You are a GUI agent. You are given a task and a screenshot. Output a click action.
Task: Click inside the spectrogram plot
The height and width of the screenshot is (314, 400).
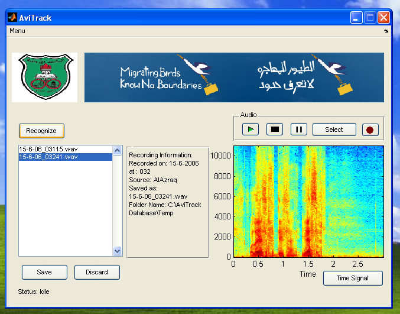[x=308, y=202]
